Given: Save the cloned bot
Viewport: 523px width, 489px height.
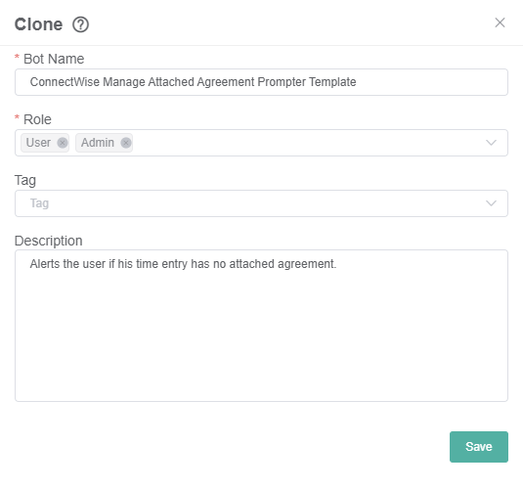Looking at the screenshot, I should coord(479,447).
